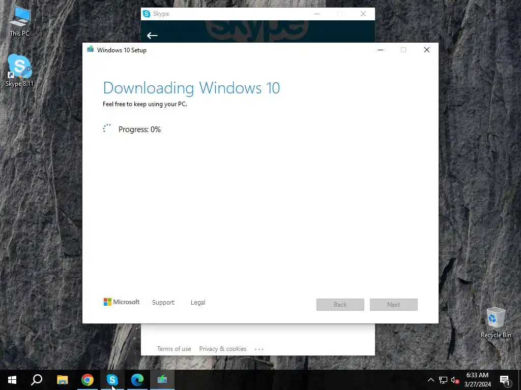The width and height of the screenshot is (521, 390).
Task: Close the Skype window
Action: coord(363,14)
